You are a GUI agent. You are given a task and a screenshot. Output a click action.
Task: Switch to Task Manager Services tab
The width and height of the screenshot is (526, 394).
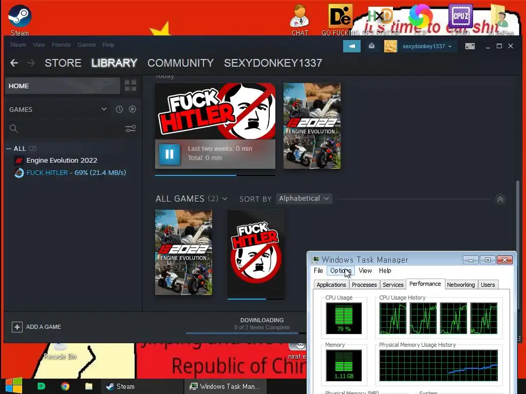[x=393, y=285]
